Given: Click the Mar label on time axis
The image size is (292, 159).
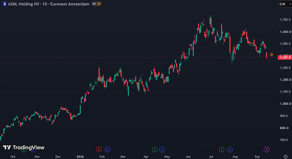Looking at the screenshot, I should click(x=123, y=157).
